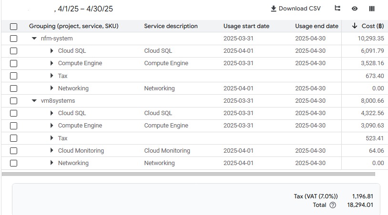Expand Compute Engine costing 3,090.63

pyautogui.click(x=51, y=126)
